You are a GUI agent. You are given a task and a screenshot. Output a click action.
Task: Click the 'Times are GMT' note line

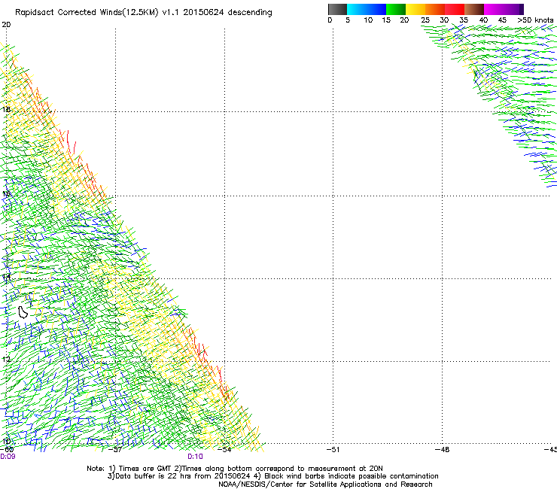click(x=235, y=469)
